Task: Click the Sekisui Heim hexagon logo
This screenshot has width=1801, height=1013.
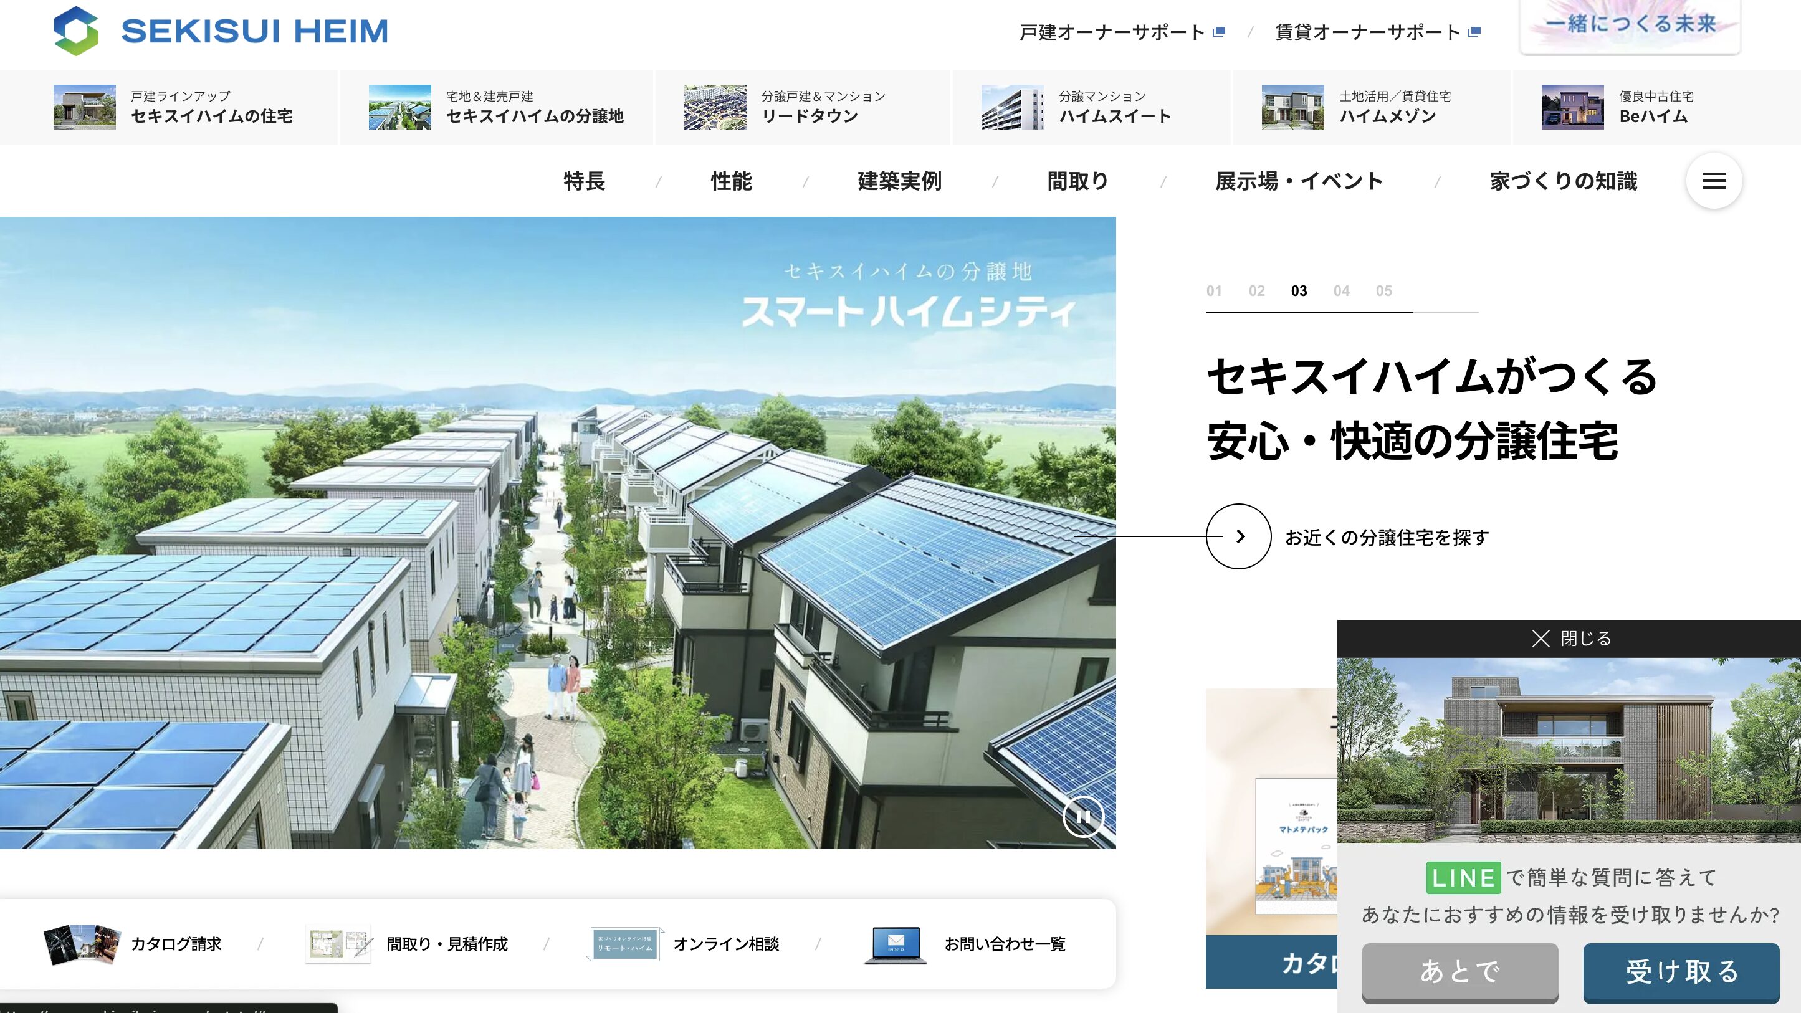Action: 75,31
